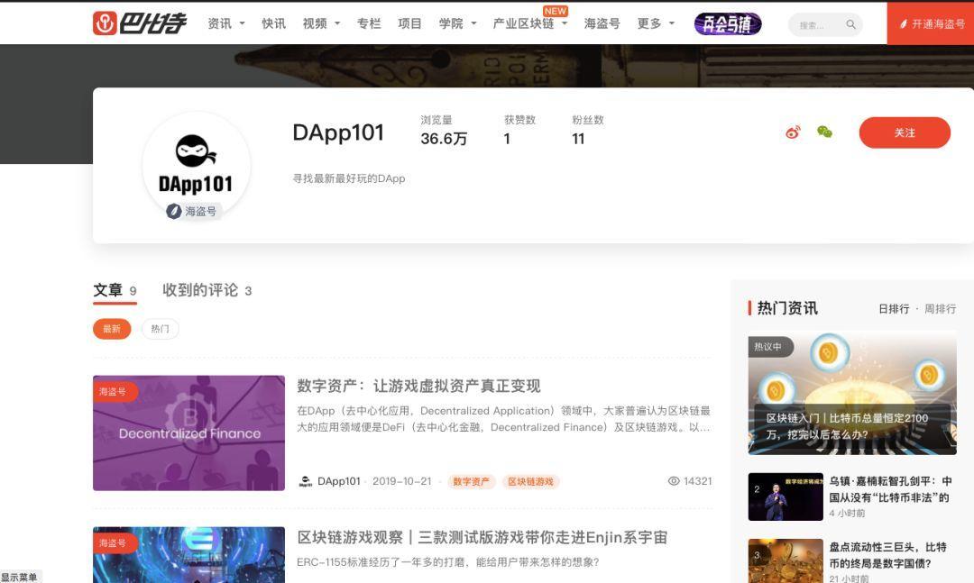974x583 pixels.
Task: Click the red 关注 follow button
Action: click(905, 132)
